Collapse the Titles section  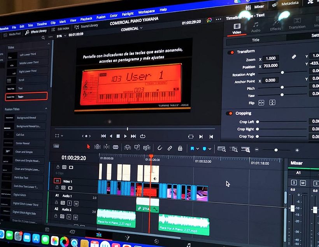pos(49,44)
